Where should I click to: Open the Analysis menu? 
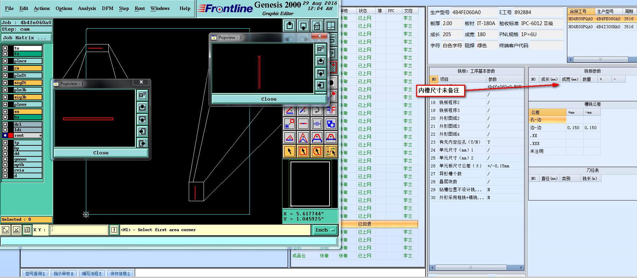point(87,8)
